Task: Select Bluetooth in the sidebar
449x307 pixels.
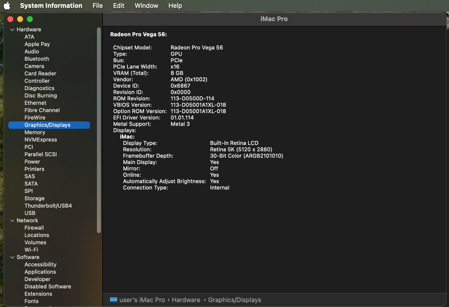Action: tap(37, 59)
